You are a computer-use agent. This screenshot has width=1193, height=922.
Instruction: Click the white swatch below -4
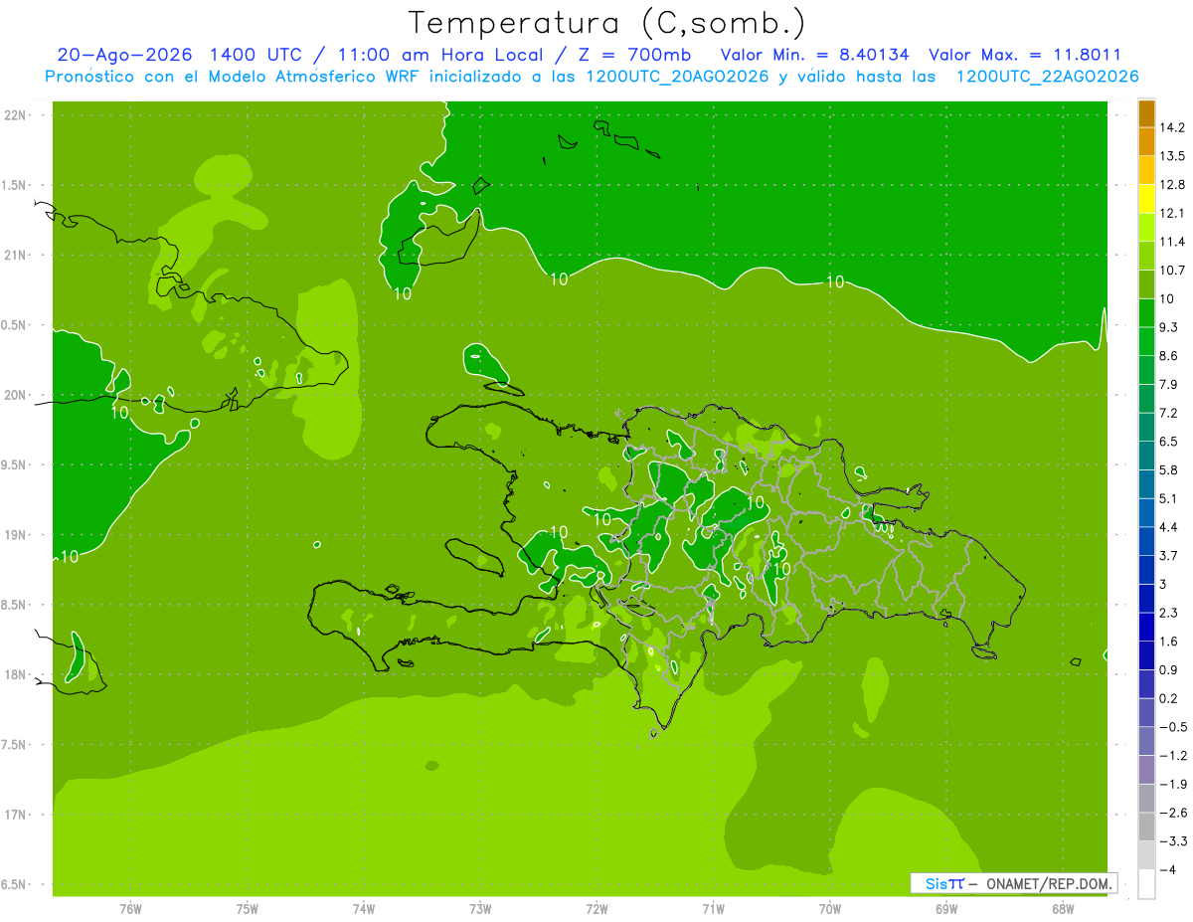tap(1146, 884)
